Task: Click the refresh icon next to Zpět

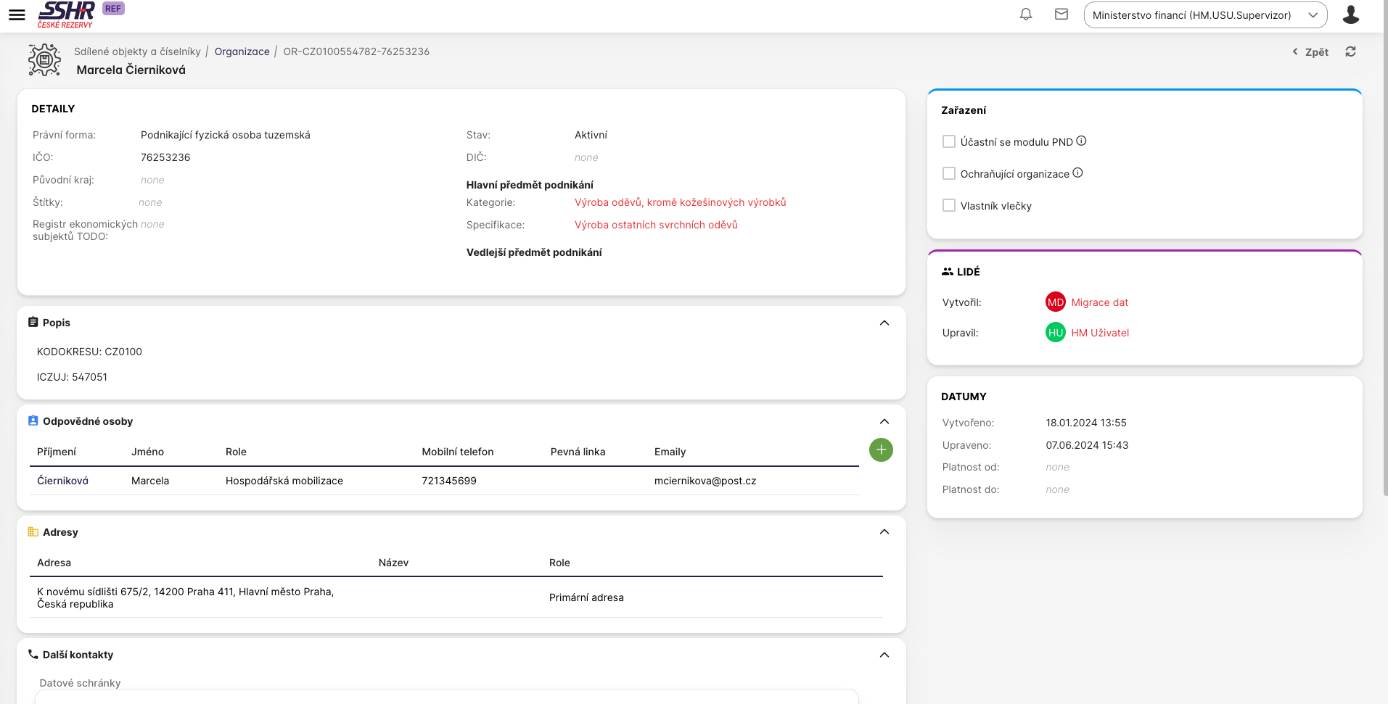Action: coord(1350,51)
